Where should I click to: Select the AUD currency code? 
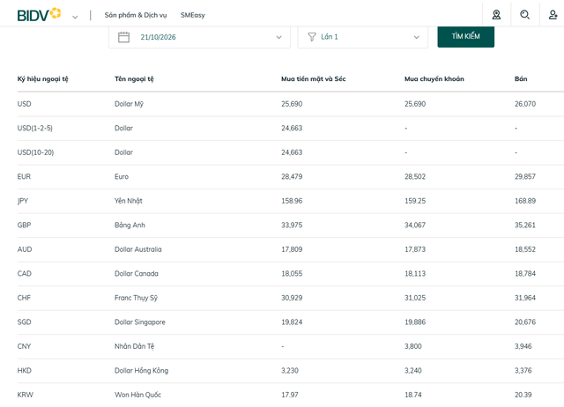tap(25, 249)
